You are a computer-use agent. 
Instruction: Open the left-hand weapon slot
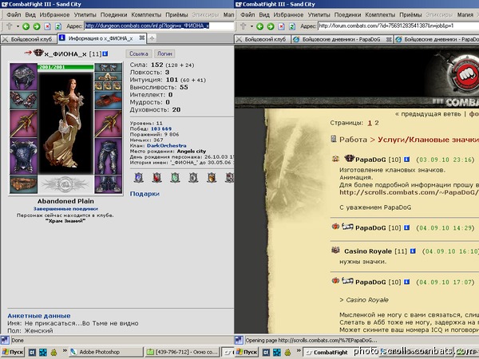coord(23,124)
